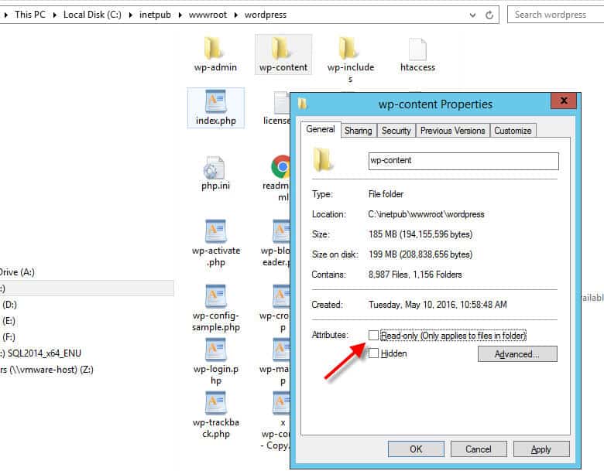Open the Security tab
604x471 pixels.
pos(396,131)
